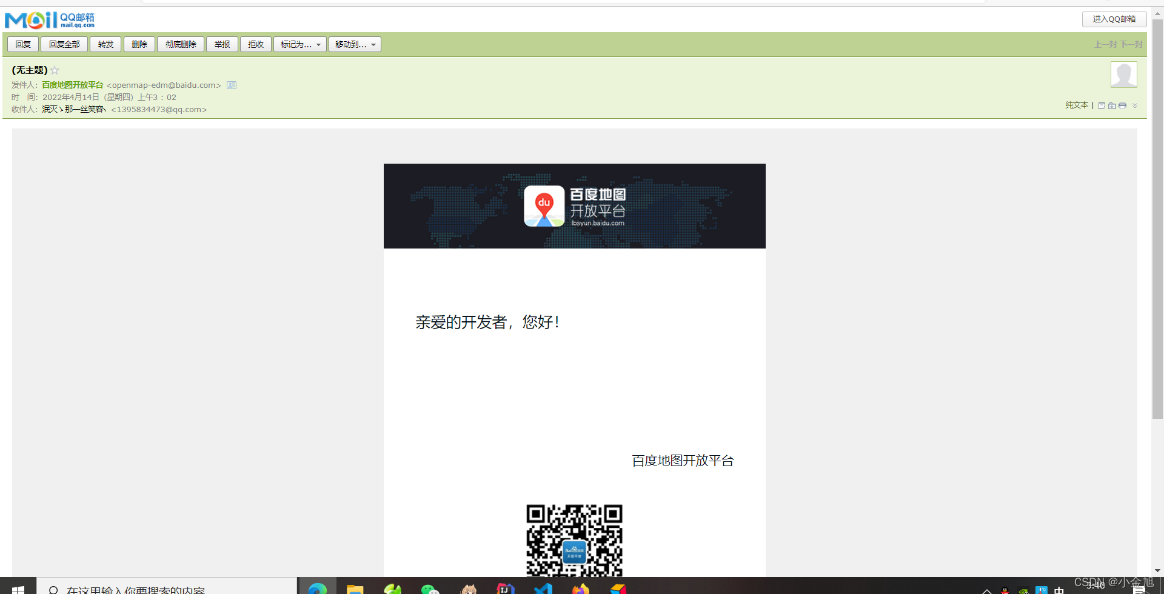
Task: Click the 拒收 button
Action: [256, 44]
